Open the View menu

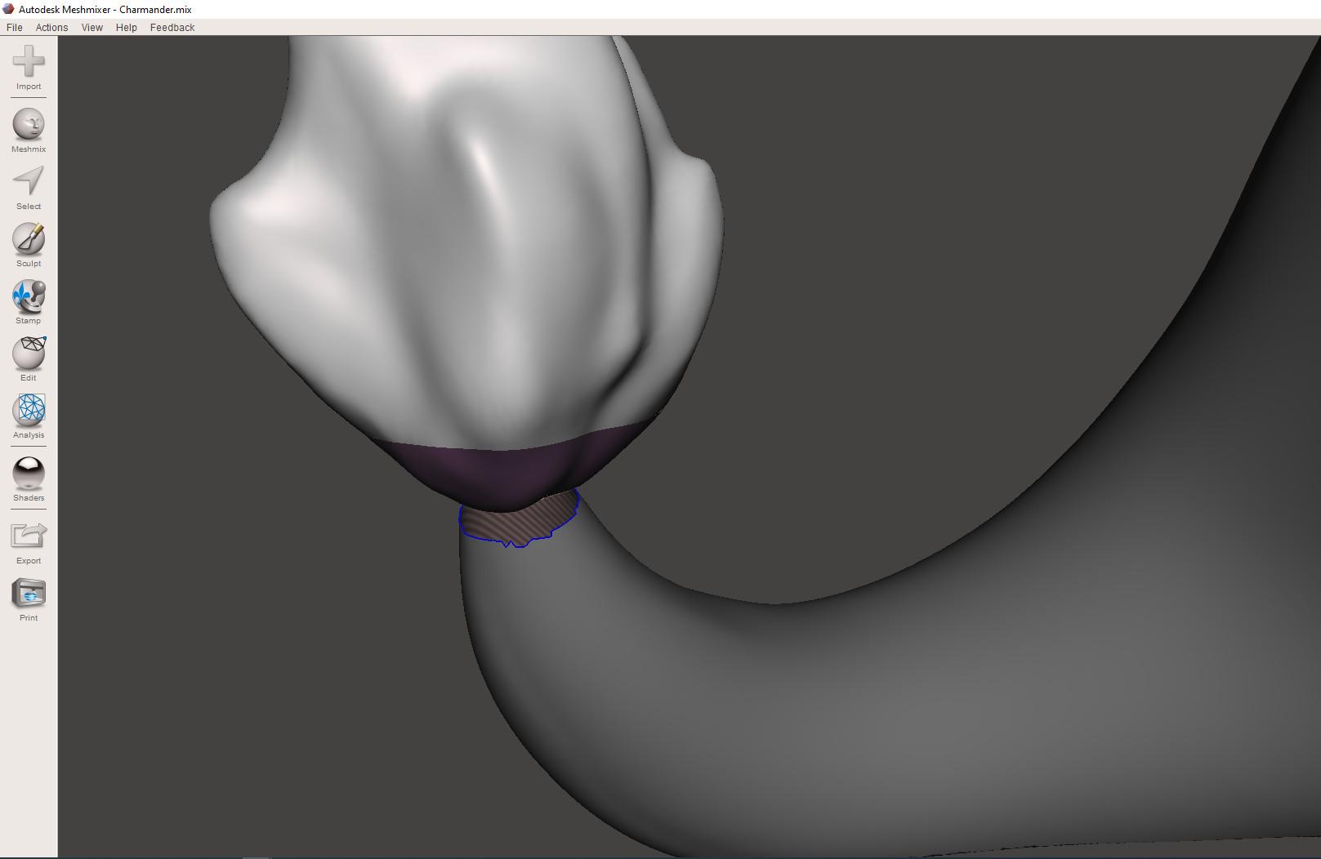coord(92,28)
